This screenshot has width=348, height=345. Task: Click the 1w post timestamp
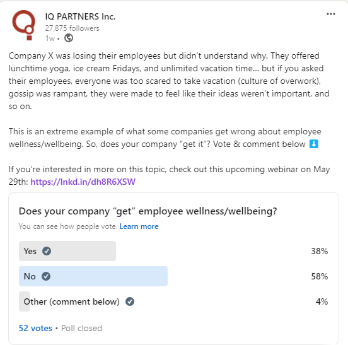(x=50, y=38)
